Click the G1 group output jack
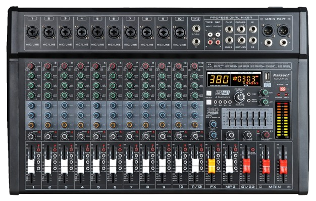316x201 pixels. coord(253,29)
